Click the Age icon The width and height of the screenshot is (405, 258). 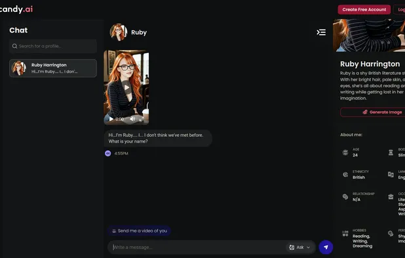click(x=345, y=153)
